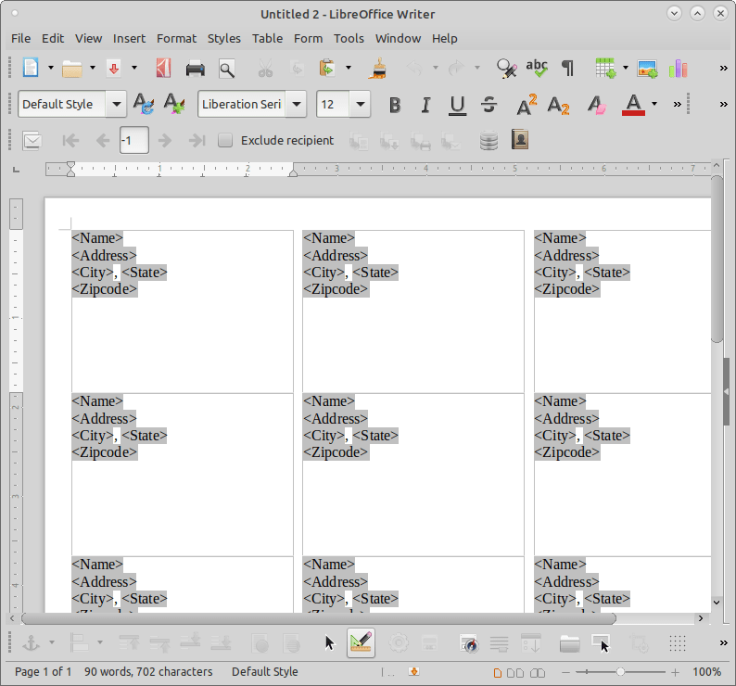Apply Subscript formatting
Screen dimensions: 736x686
558,105
